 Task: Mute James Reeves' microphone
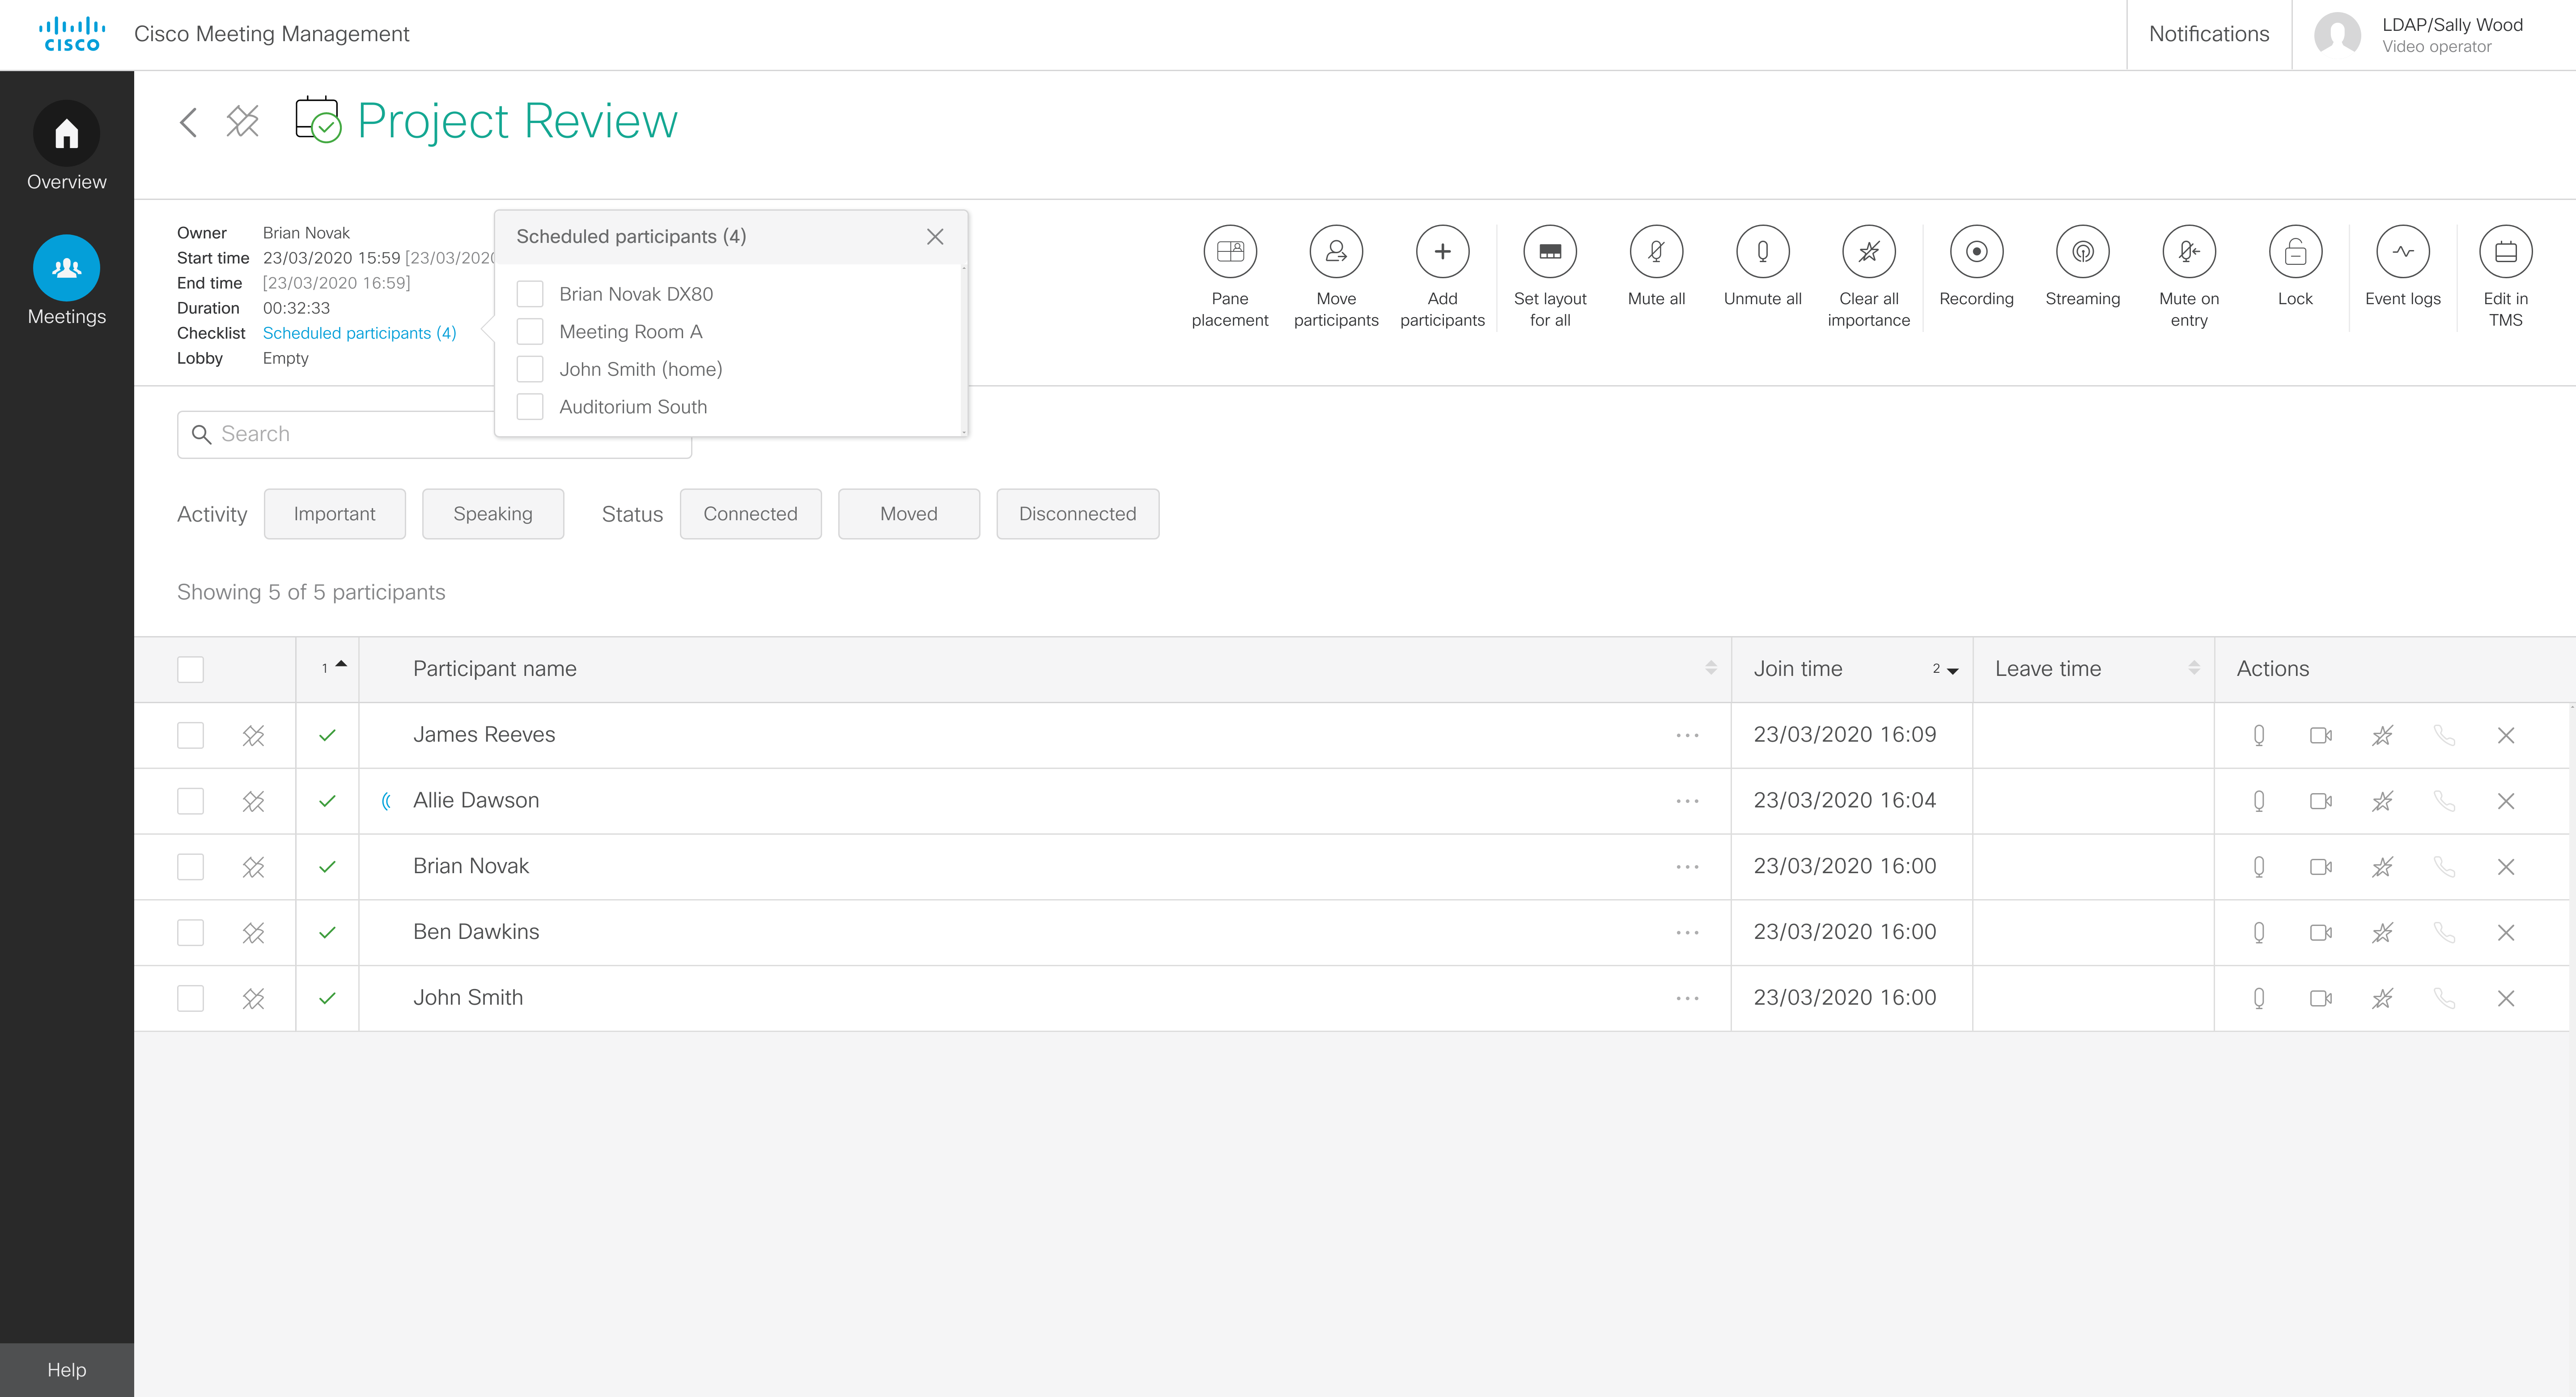(2258, 735)
